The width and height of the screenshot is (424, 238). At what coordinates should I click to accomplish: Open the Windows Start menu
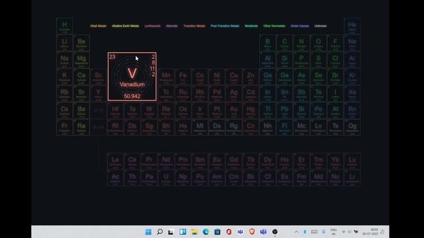pos(148,232)
